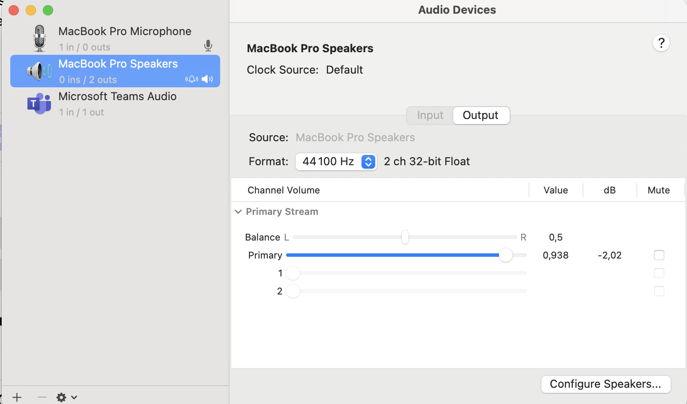Click the Microsoft Teams Audio icon
Screen dimensions: 687x404
[x=39, y=104]
